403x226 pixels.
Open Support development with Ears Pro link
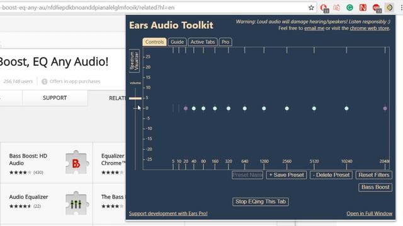tap(168, 213)
